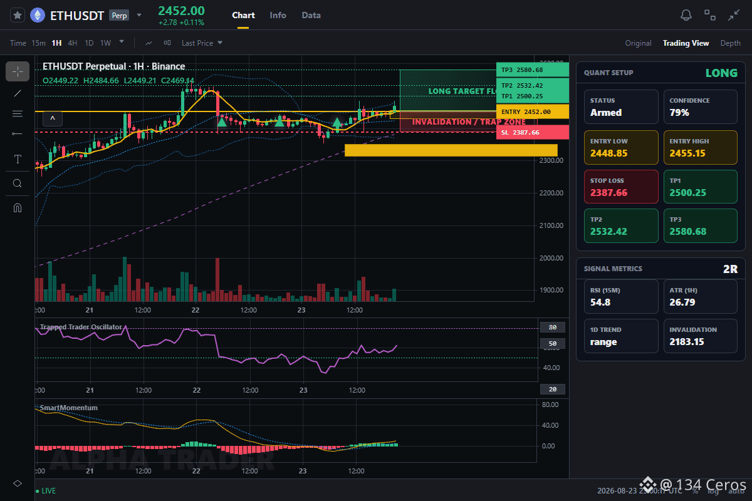Image resolution: width=752 pixels, height=501 pixels.
Task: Add ETHUSDT to favorites with the star
Action: click(18, 15)
